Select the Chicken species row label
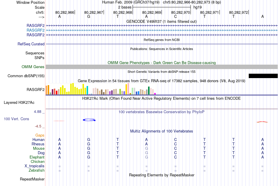 pos(37,161)
